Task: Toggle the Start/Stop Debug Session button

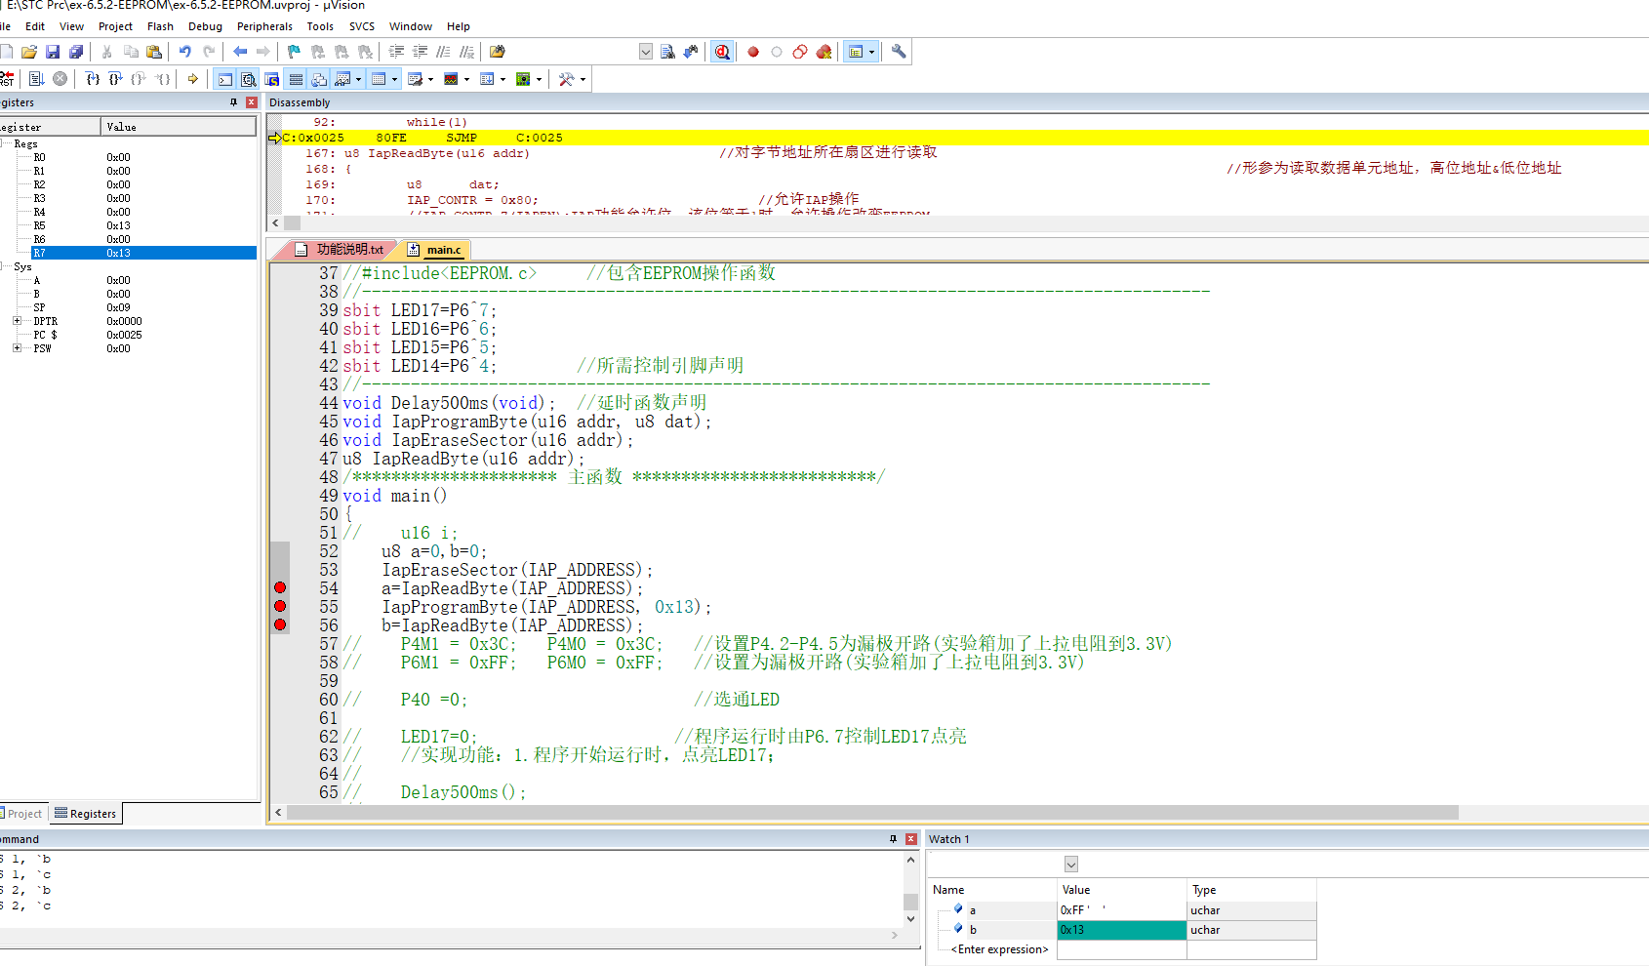Action: (722, 52)
